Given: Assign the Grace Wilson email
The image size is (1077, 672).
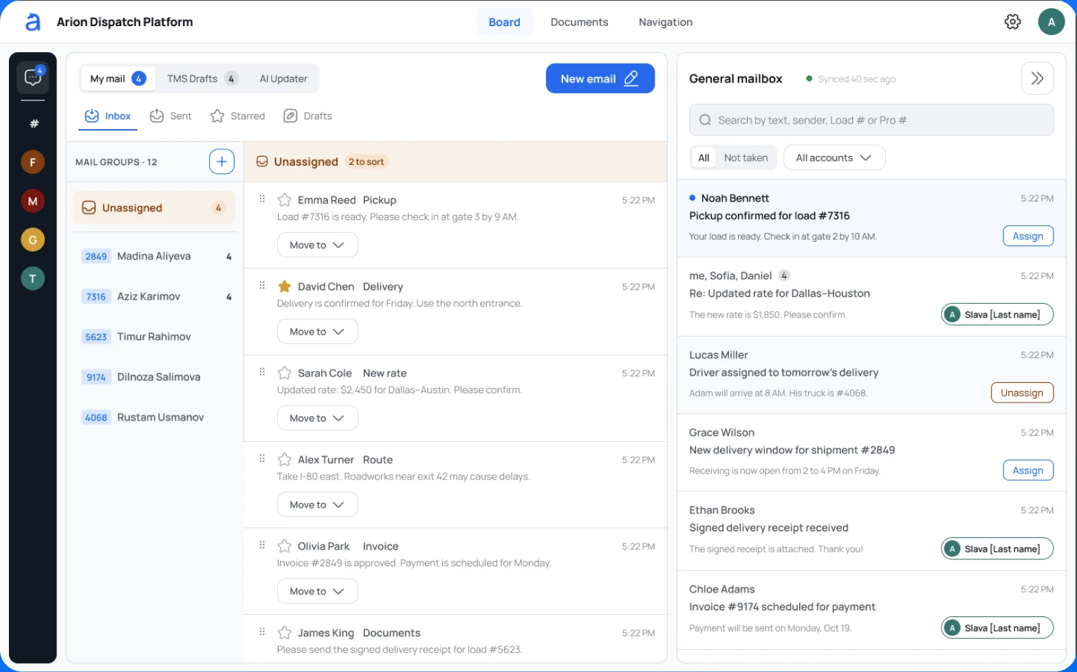Looking at the screenshot, I should click(1027, 471).
